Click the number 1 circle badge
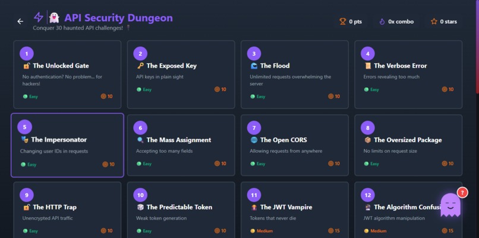479x238 pixels. click(27, 54)
